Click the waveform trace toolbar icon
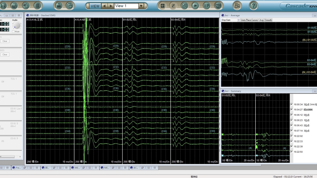The image size is (317, 178). click(162, 6)
